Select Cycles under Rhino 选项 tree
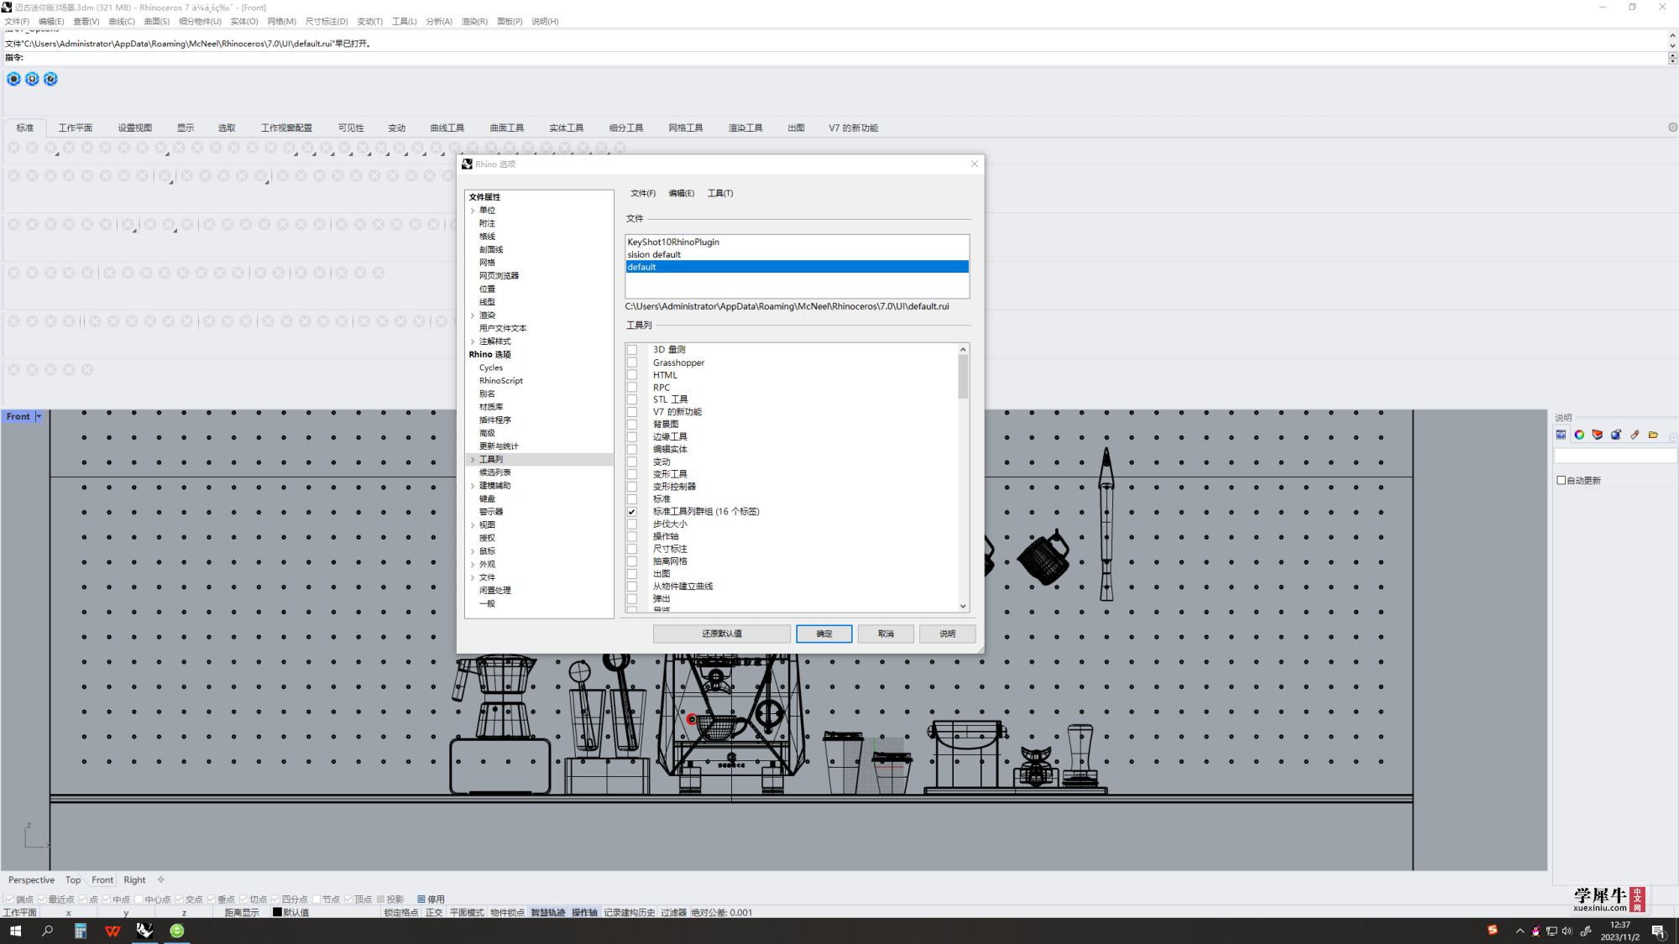The image size is (1679, 944). [491, 368]
